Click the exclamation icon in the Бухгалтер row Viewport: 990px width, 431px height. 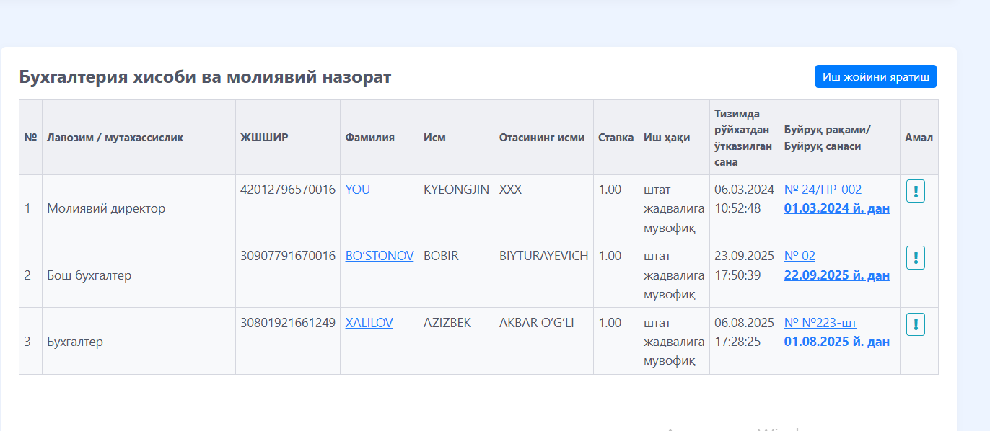[915, 324]
